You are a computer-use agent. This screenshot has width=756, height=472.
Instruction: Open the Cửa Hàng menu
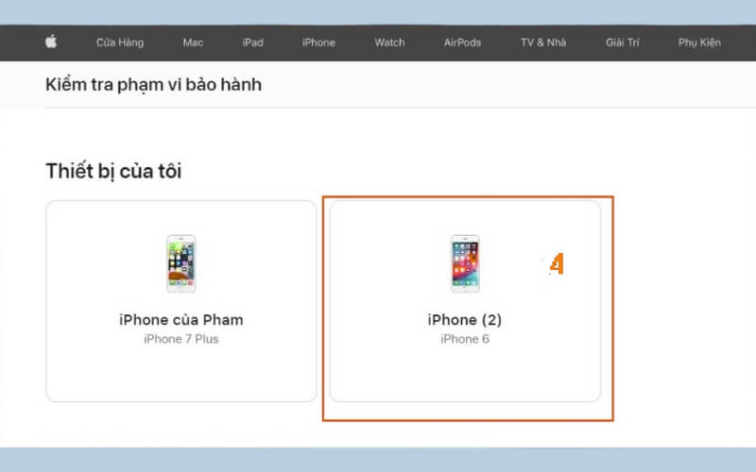(120, 42)
